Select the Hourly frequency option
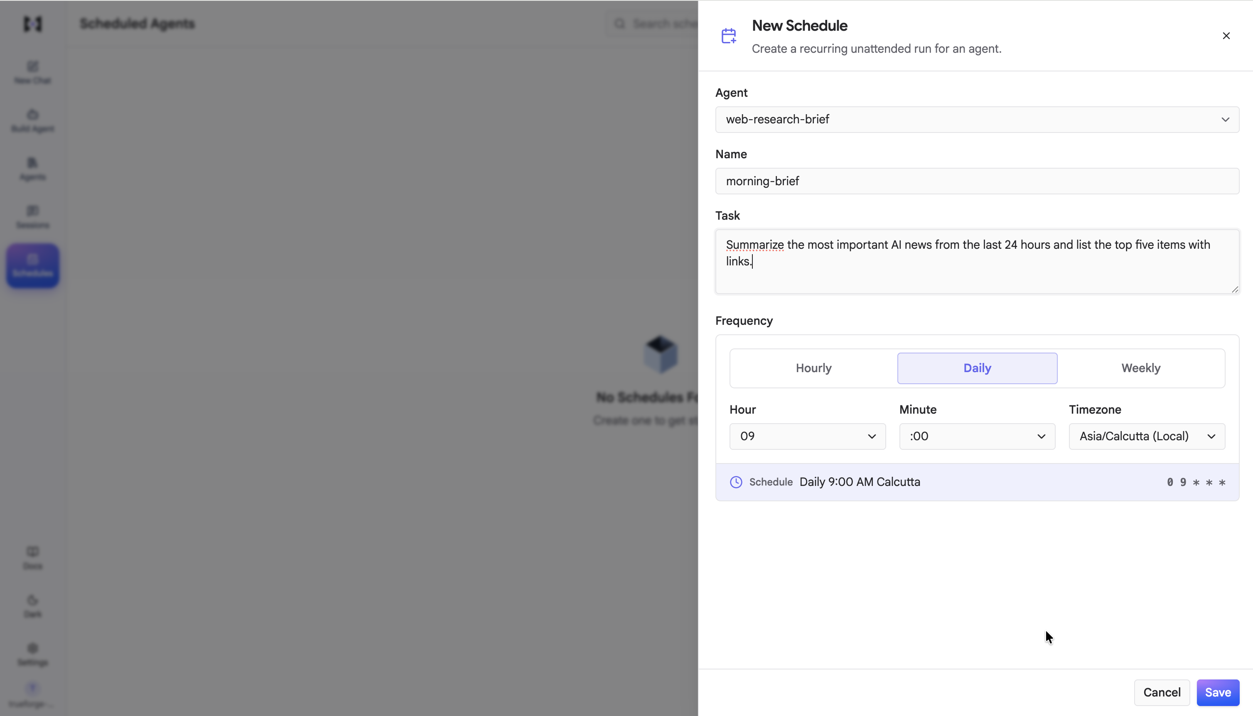 click(x=813, y=368)
